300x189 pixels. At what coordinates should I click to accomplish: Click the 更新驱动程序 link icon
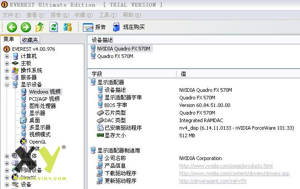(100, 181)
